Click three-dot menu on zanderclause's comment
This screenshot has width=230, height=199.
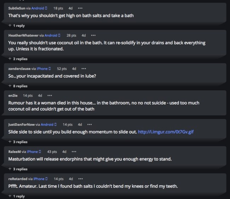(84, 68)
